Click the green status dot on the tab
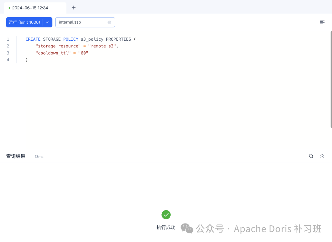This screenshot has height=242, width=332. 10,8
